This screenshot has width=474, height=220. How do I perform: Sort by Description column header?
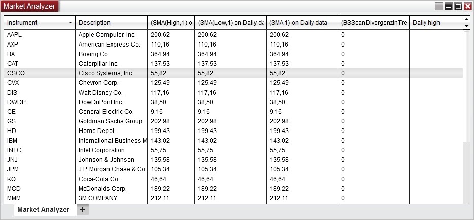point(111,23)
